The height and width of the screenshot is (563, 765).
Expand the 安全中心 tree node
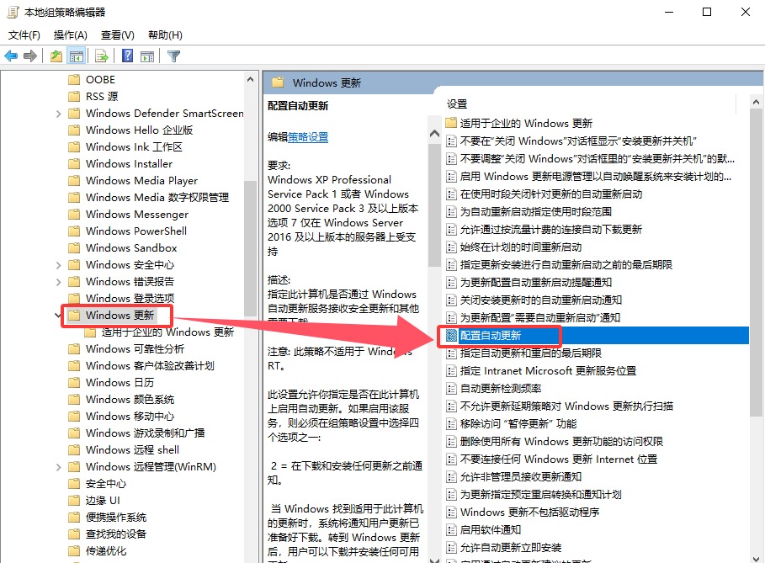click(57, 483)
